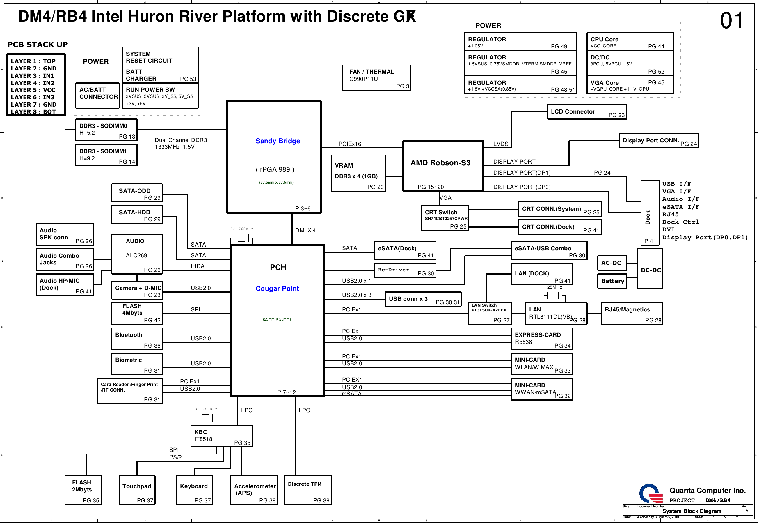This screenshot has width=759, height=524.
Task: Click the 25MHz crystal symbol above LAN
Action: 554,296
